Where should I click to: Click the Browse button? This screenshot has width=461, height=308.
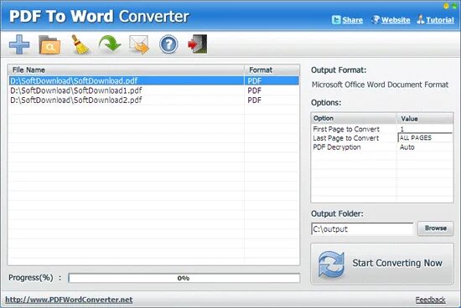(436, 228)
